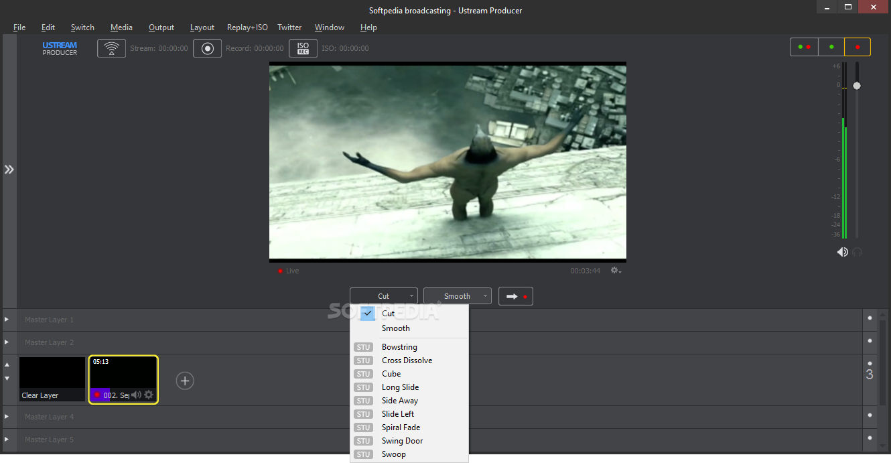This screenshot has height=463, width=891.
Task: Toggle the ISO REC recording button
Action: tap(303, 48)
